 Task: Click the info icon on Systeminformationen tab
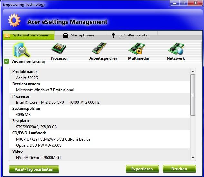[7, 35]
